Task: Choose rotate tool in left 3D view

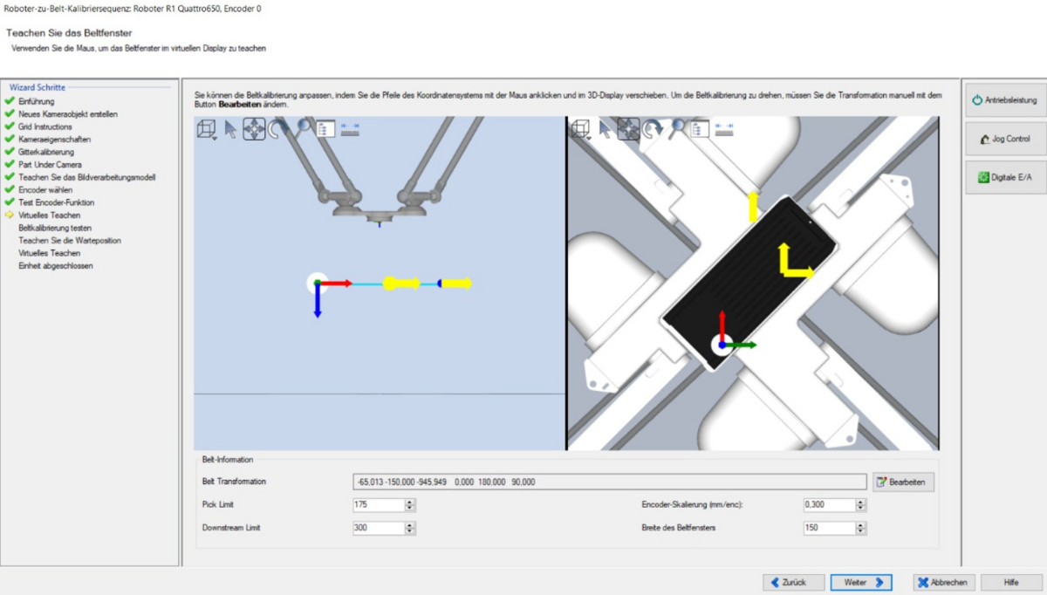Action: click(x=278, y=130)
